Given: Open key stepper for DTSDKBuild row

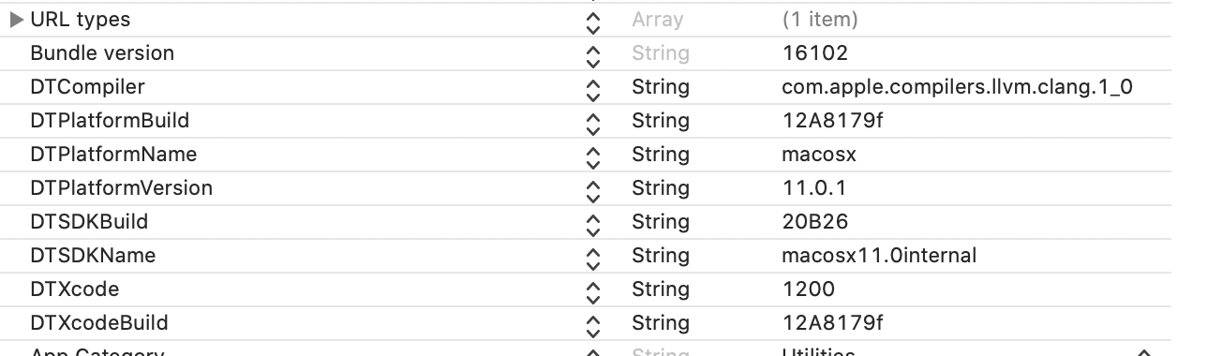Looking at the screenshot, I should tap(591, 222).
